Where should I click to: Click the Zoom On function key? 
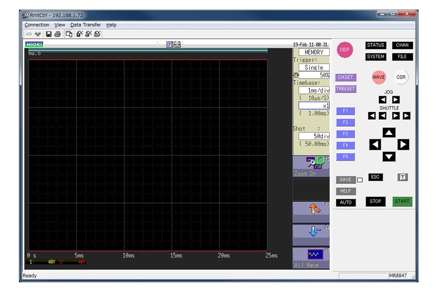pyautogui.click(x=311, y=166)
